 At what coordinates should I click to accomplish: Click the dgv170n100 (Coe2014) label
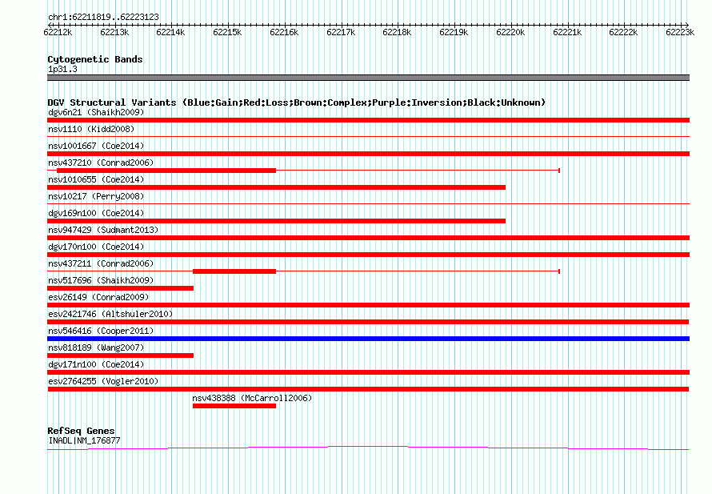[96, 247]
